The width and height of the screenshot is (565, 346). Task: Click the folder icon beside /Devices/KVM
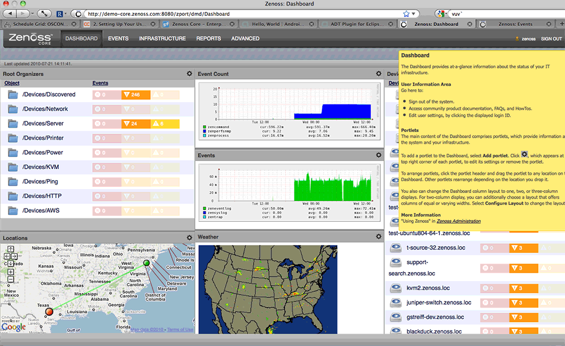click(x=13, y=167)
